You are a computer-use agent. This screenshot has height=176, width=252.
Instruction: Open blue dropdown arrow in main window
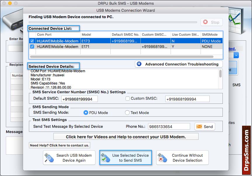pyautogui.click(x=236, y=55)
